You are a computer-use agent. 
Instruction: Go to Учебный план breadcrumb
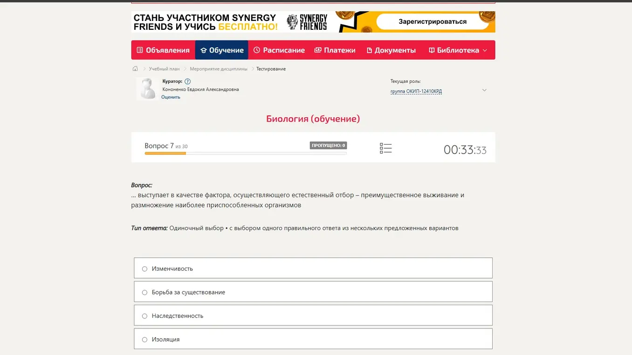164,69
